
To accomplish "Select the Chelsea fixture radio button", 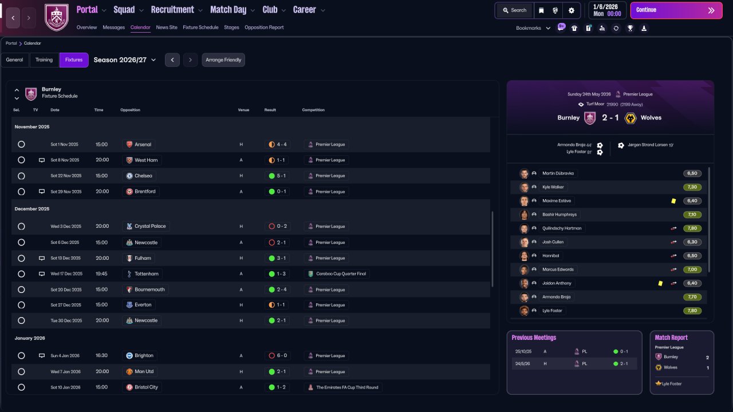I will click(x=21, y=176).
